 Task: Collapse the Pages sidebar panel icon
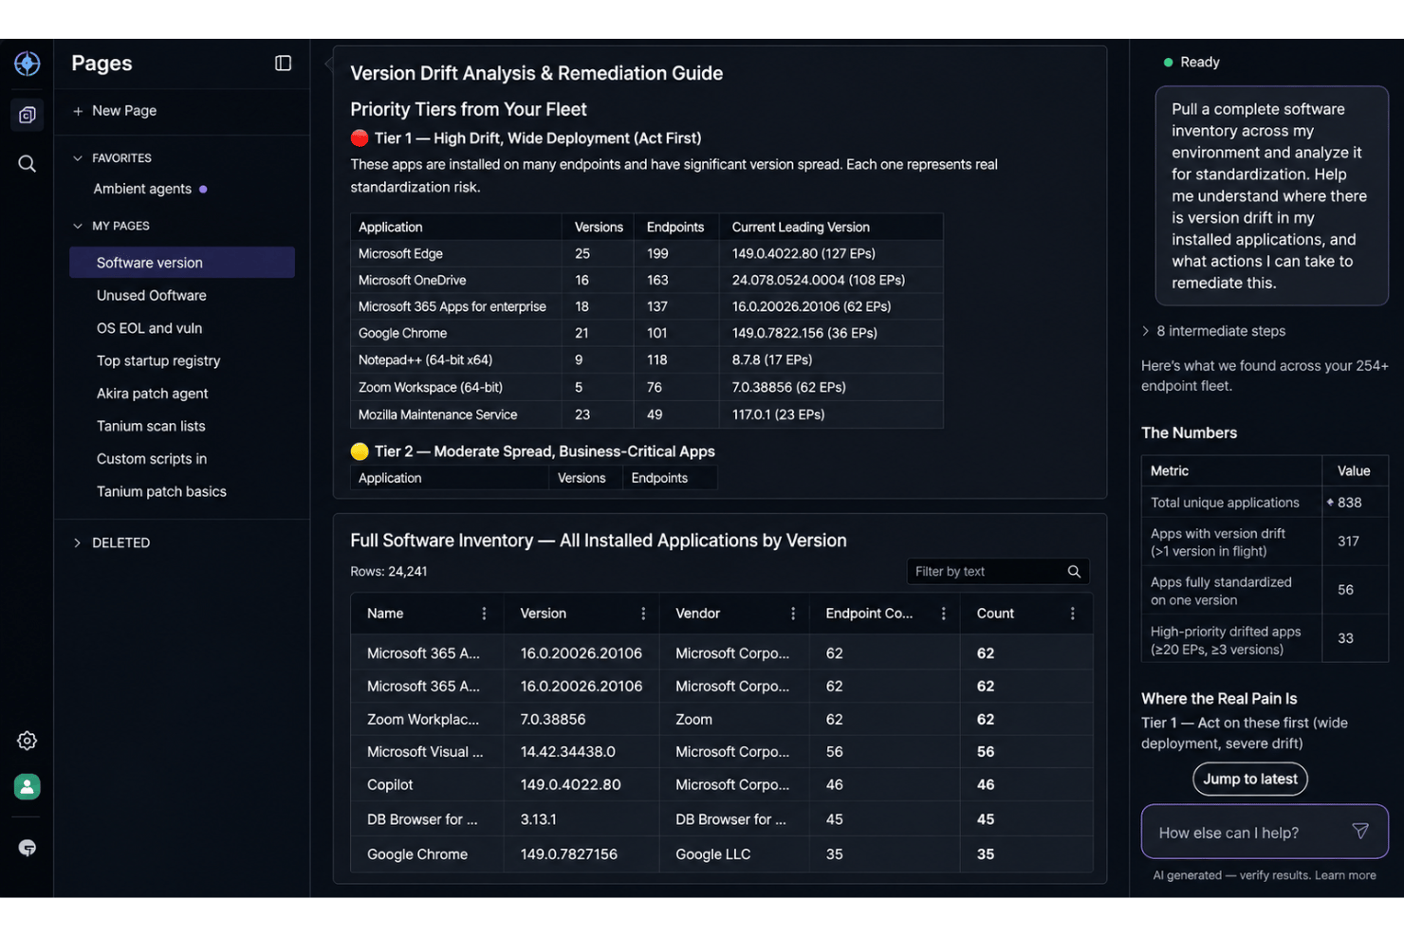283,64
